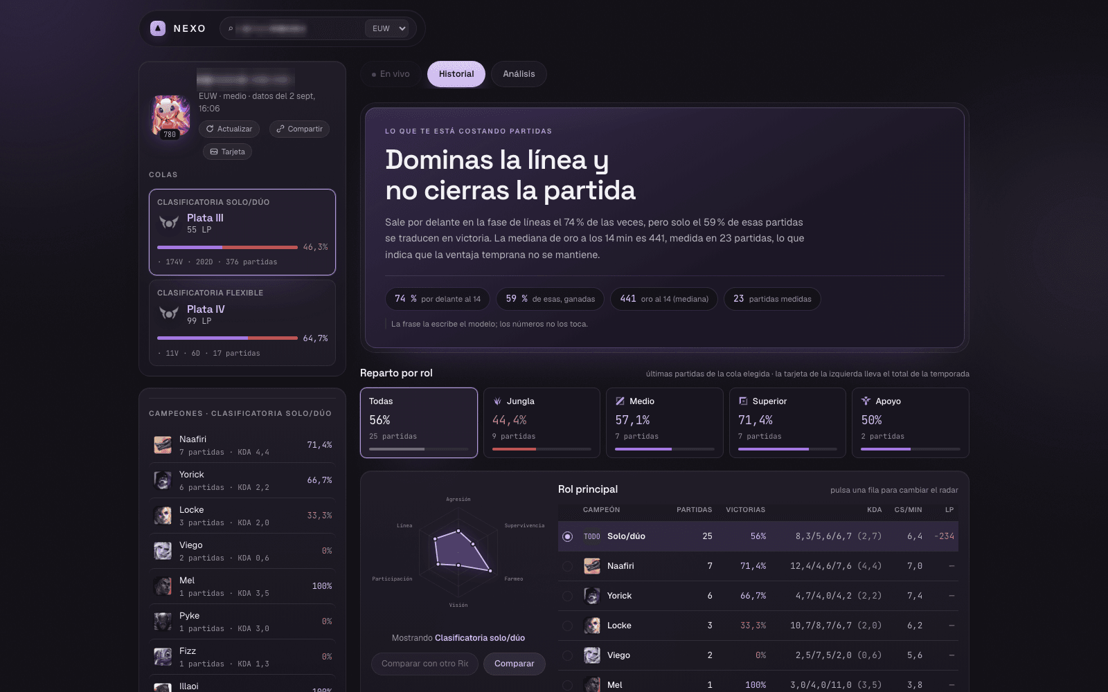
Task: Select the Apoyo role card
Action: pyautogui.click(x=911, y=423)
